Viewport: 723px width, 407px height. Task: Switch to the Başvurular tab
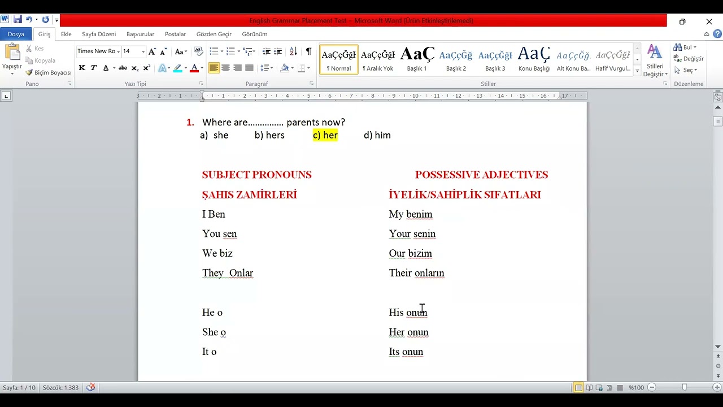tap(140, 34)
